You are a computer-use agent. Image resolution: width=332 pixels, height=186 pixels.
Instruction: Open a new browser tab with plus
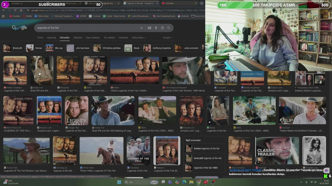pyautogui.click(x=202, y=3)
